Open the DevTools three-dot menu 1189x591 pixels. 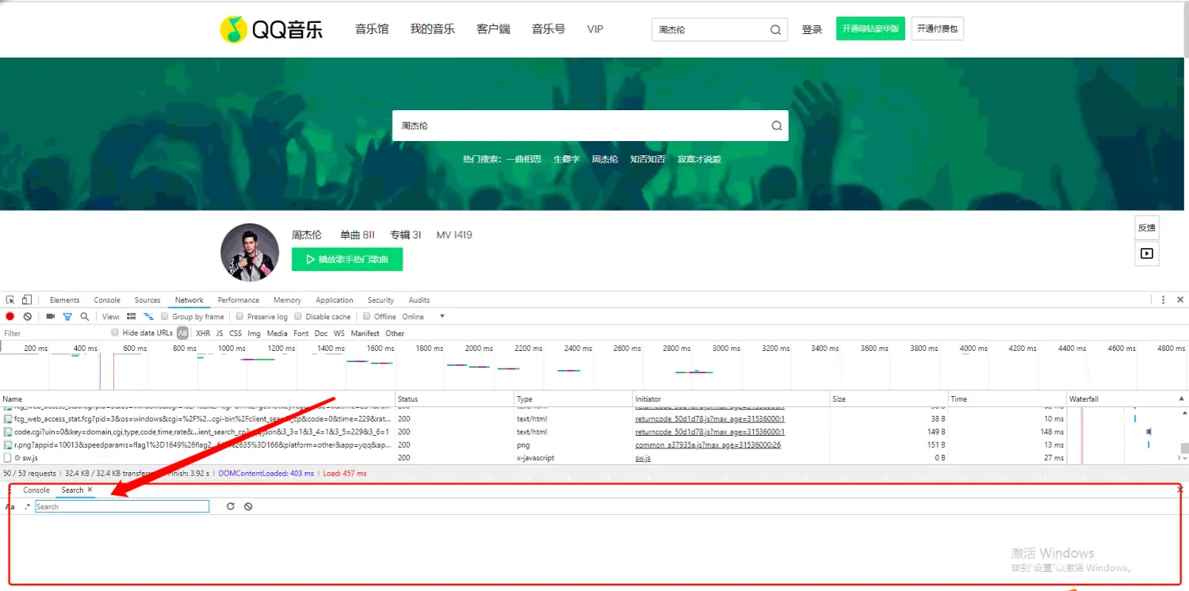[x=1163, y=300]
